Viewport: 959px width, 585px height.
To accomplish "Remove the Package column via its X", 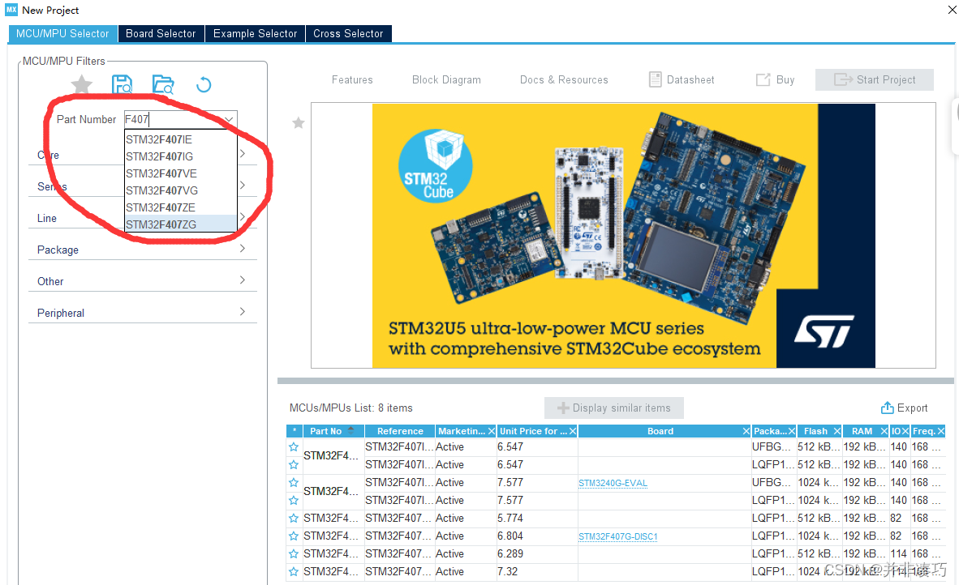I will (791, 431).
